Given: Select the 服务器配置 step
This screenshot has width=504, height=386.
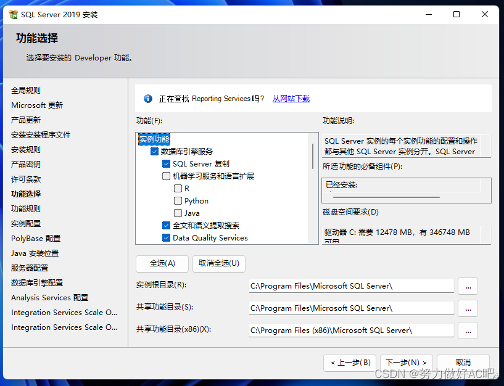Looking at the screenshot, I should 30,268.
